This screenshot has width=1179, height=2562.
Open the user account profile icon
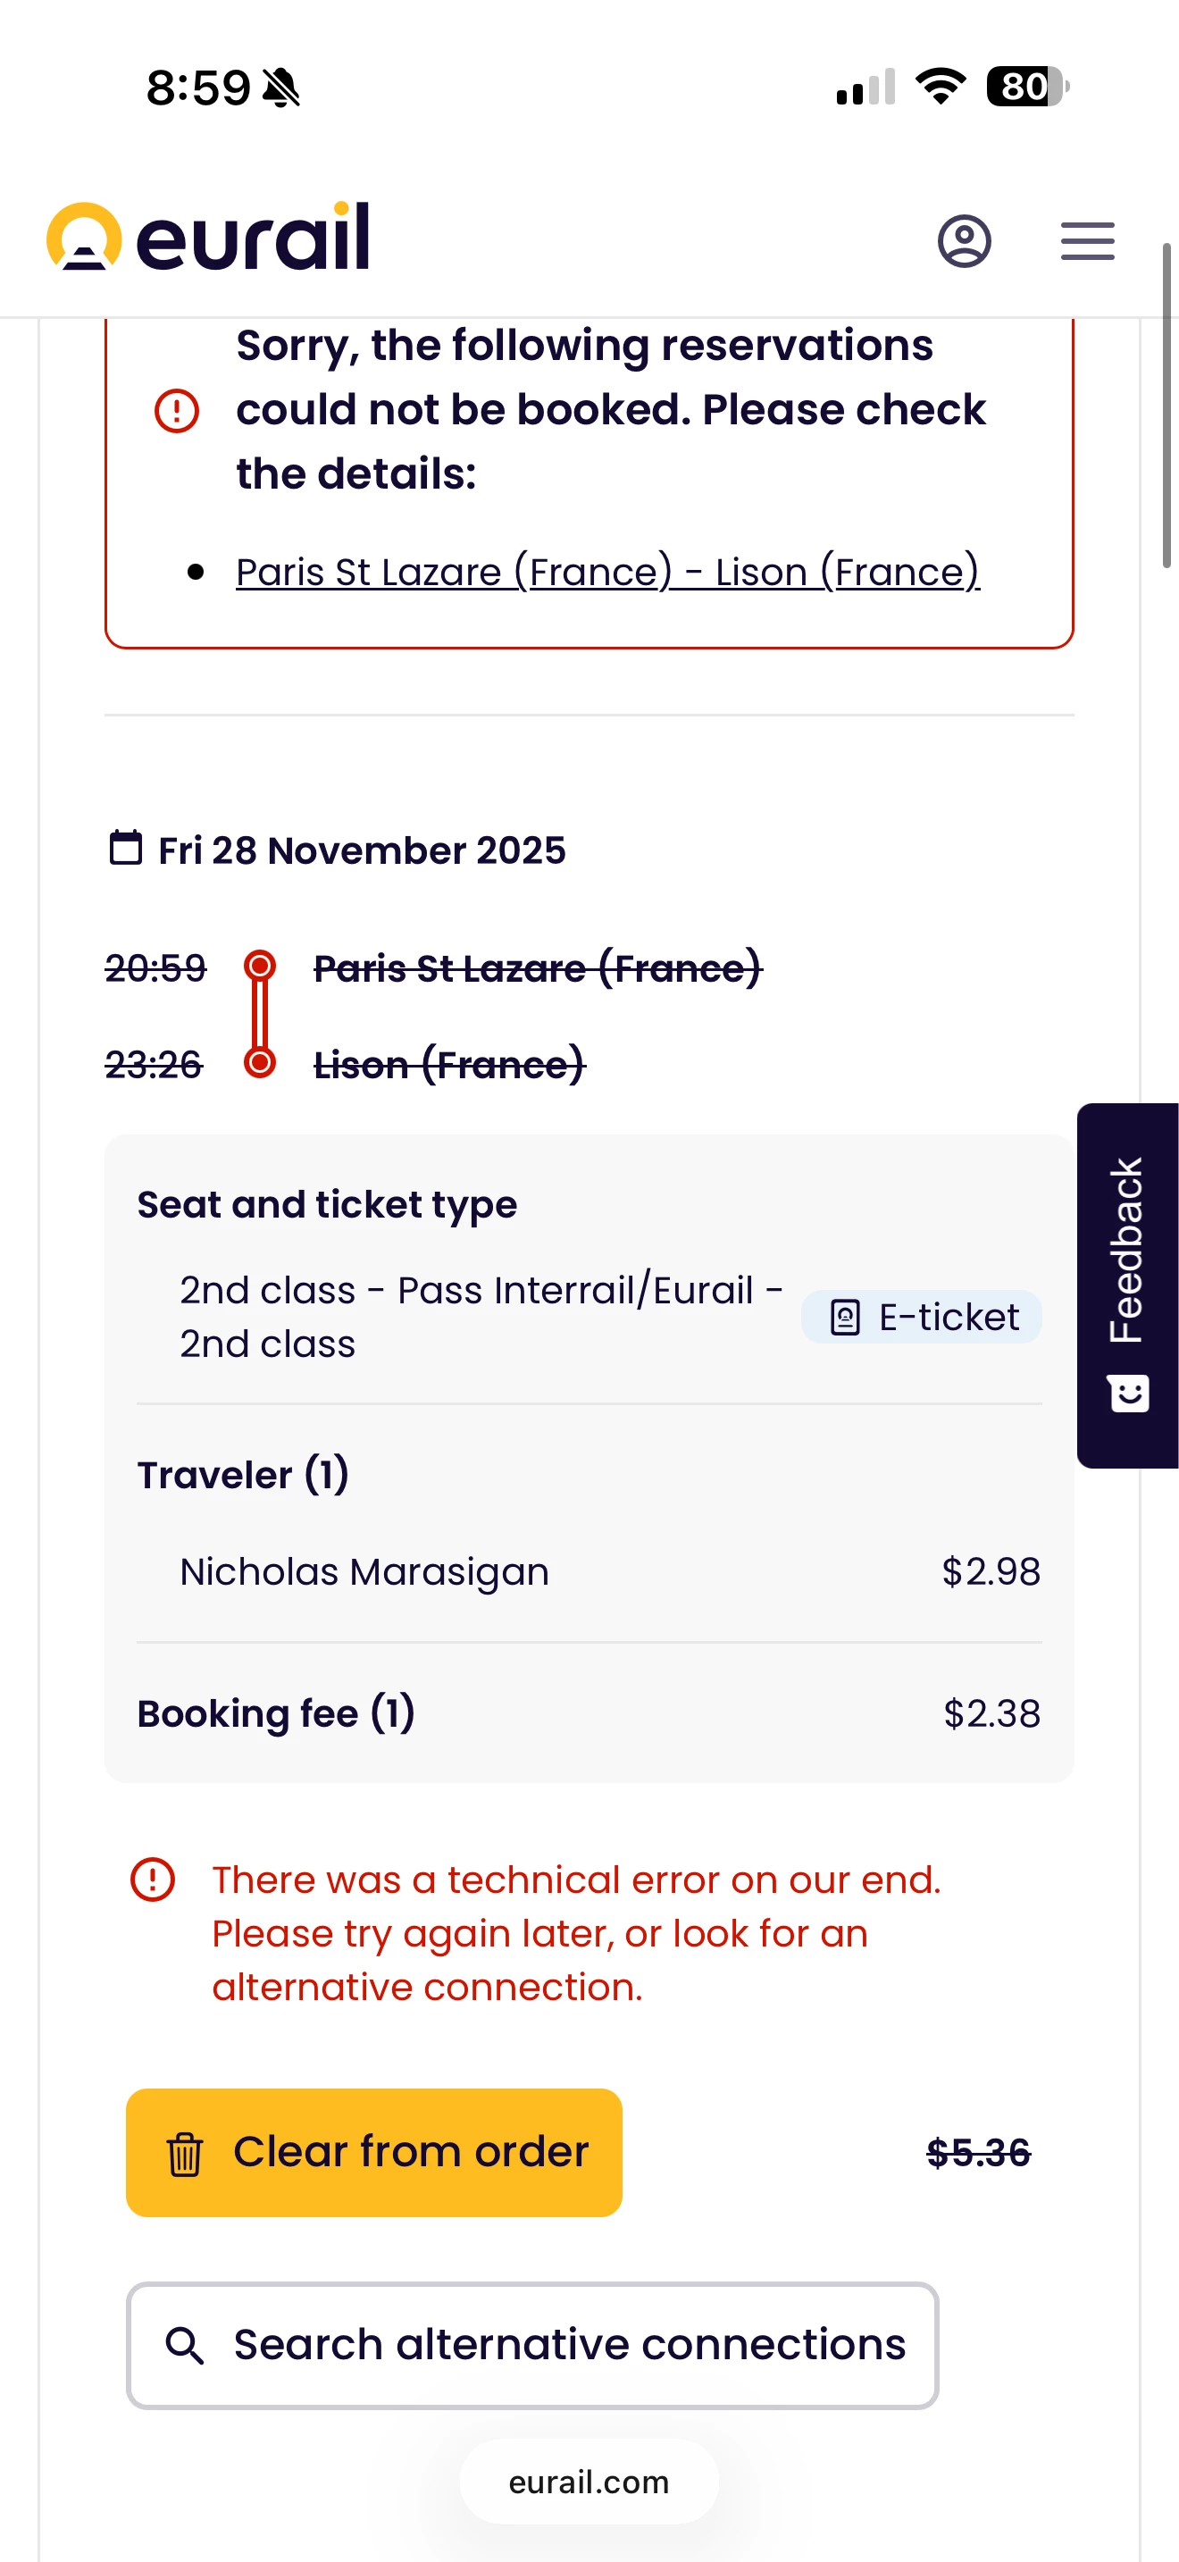tap(963, 240)
